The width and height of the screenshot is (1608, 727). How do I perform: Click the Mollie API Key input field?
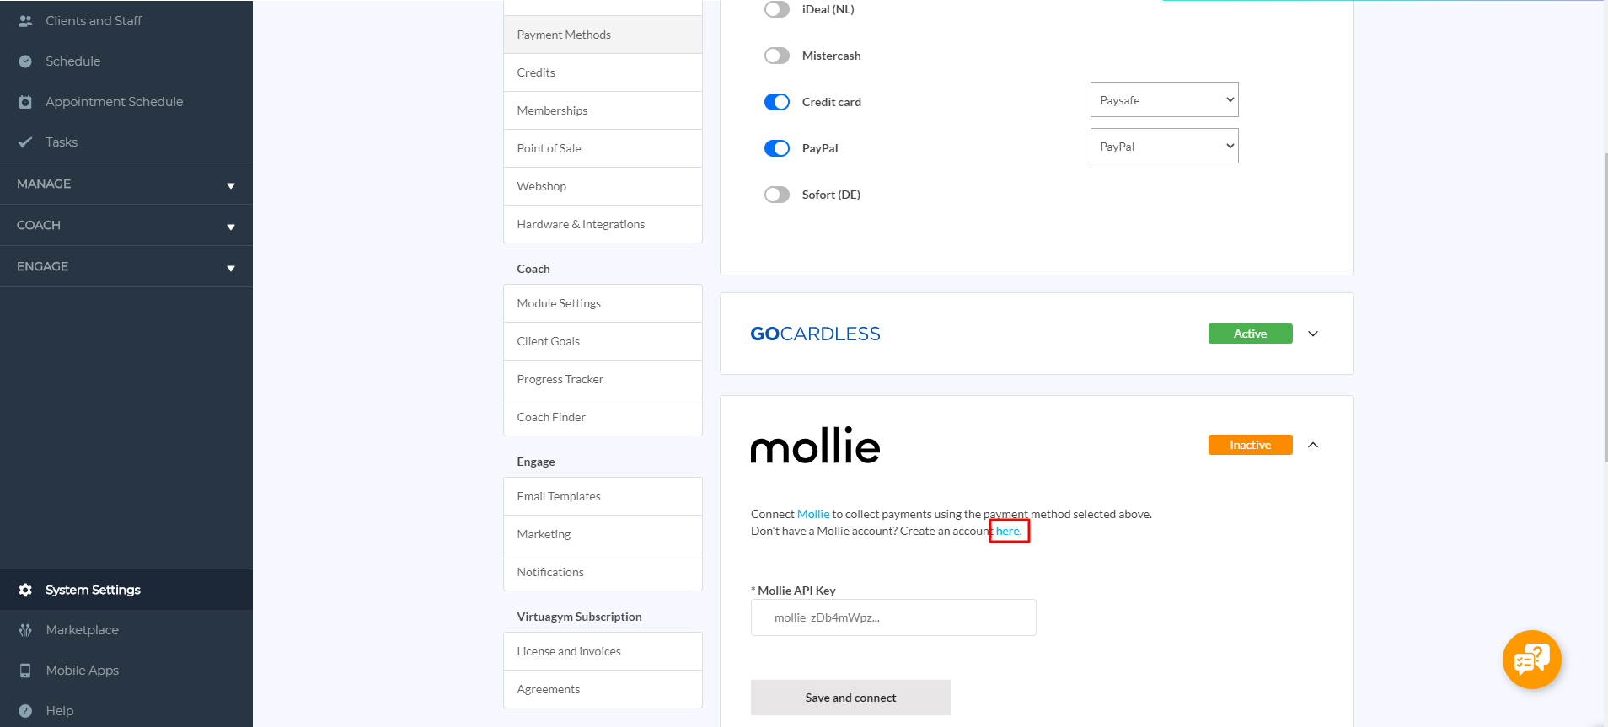pyautogui.click(x=892, y=617)
